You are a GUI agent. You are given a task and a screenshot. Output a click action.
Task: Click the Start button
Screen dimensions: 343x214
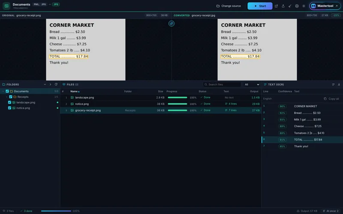[260, 6]
